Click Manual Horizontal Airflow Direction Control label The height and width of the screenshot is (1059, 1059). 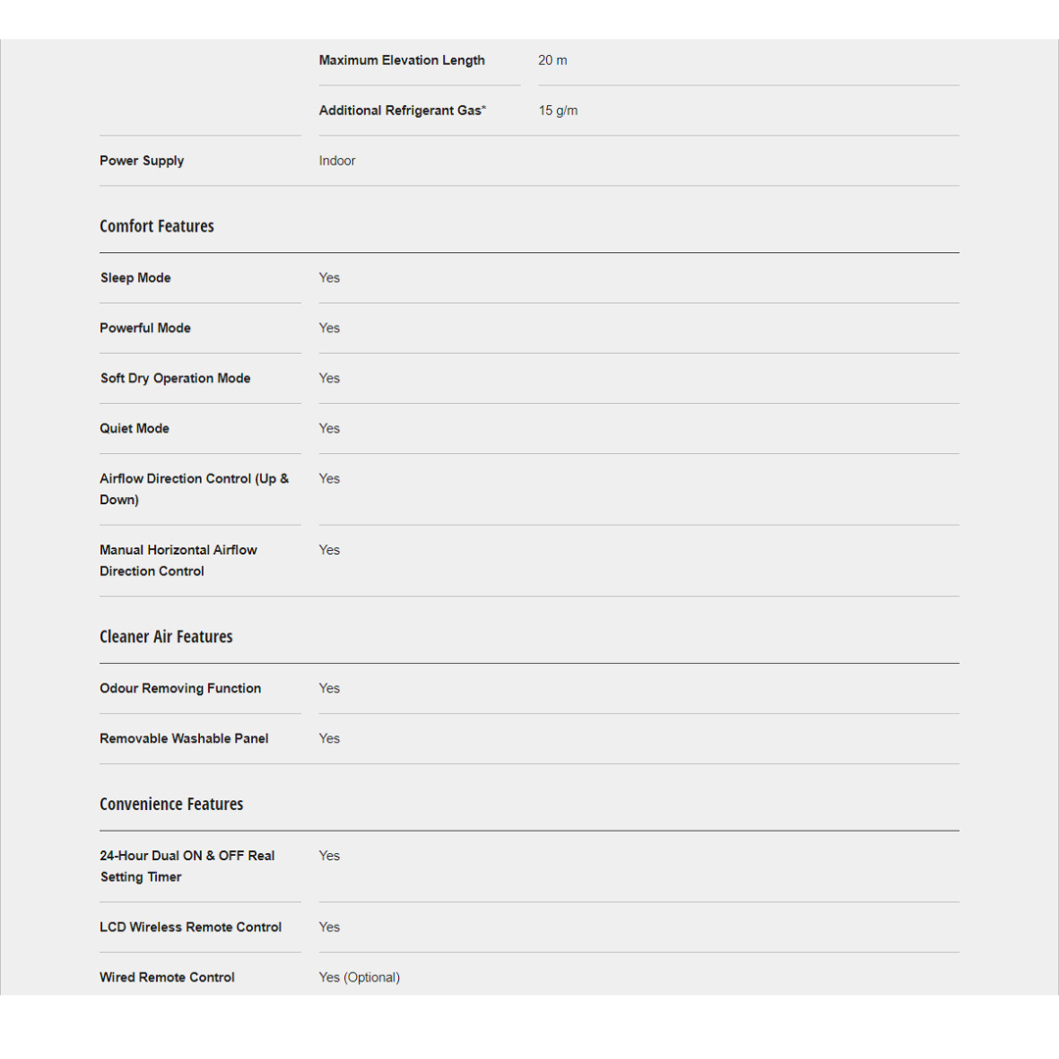coord(178,560)
